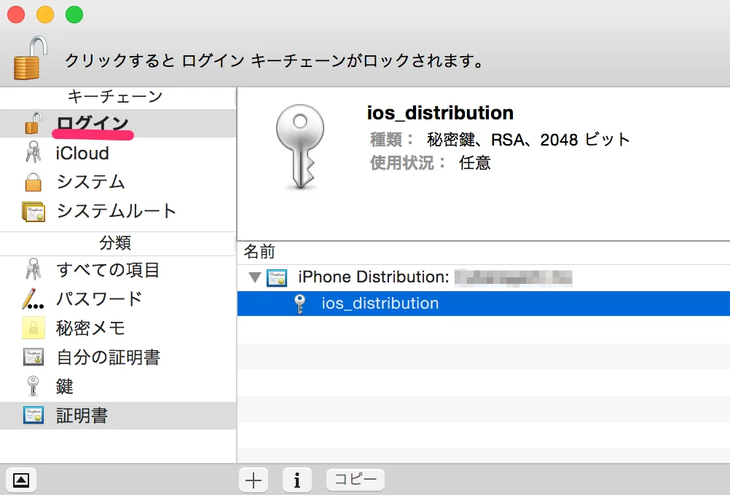Show 秘密メモ category
730x495 pixels.
(x=118, y=328)
